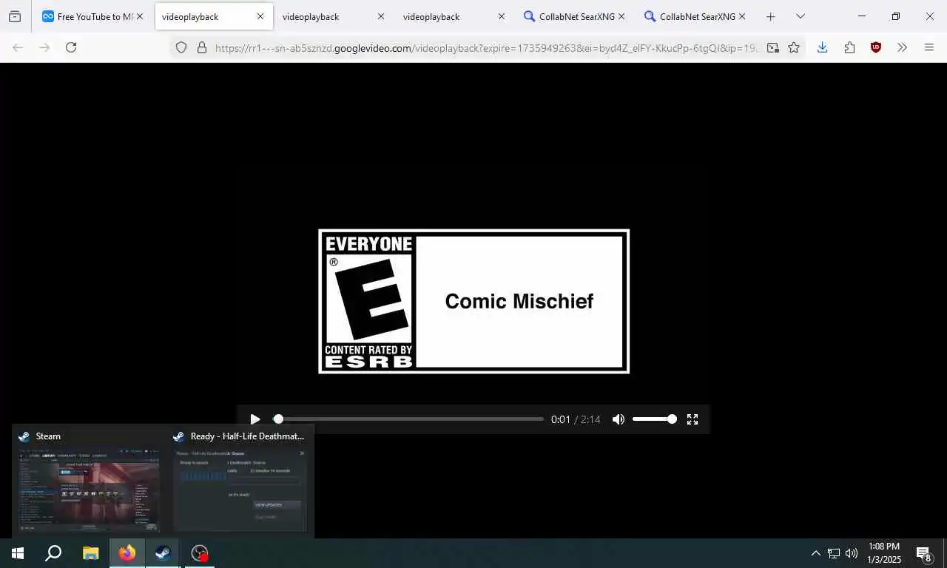Close the Free YouTube to MP3 tab
Viewport: 947px width, 568px height.
(140, 16)
